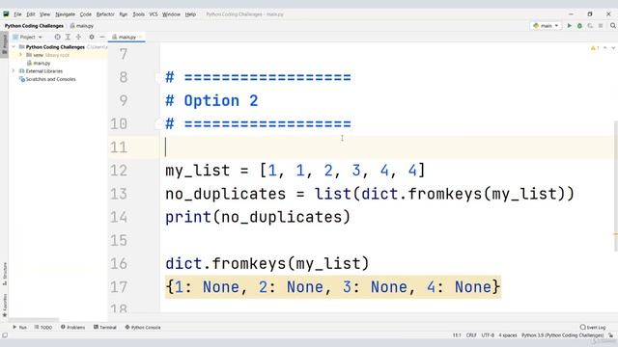This screenshot has height=347, width=618.
Task: Expand External Libraries node
Action: pos(14,70)
